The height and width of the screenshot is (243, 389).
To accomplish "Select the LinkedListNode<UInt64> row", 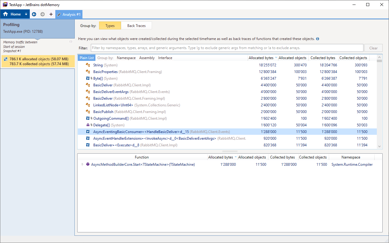I will [227, 105].
